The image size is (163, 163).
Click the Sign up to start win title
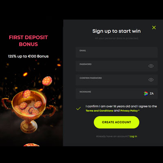[x=117, y=31]
